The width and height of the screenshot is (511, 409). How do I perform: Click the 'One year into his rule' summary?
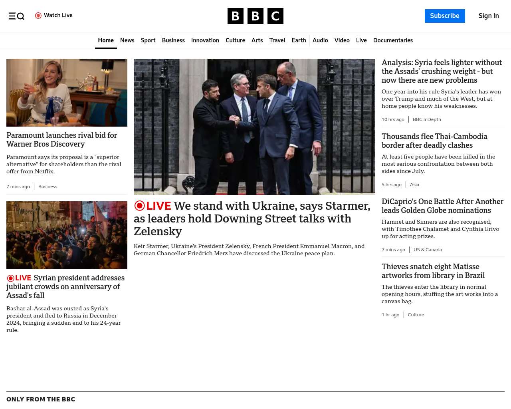click(441, 99)
